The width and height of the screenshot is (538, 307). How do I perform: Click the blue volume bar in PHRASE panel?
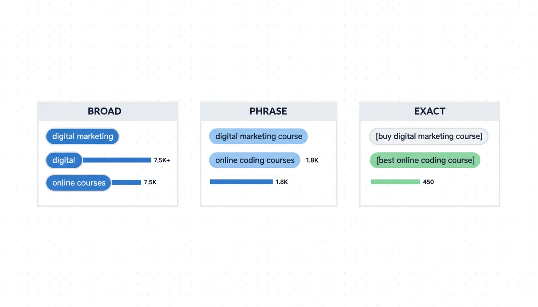click(241, 182)
